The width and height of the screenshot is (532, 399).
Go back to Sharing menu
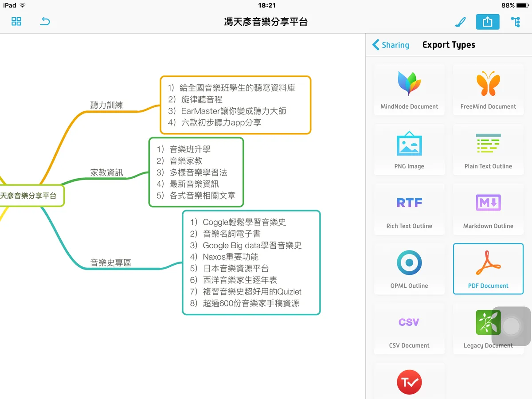coord(391,45)
